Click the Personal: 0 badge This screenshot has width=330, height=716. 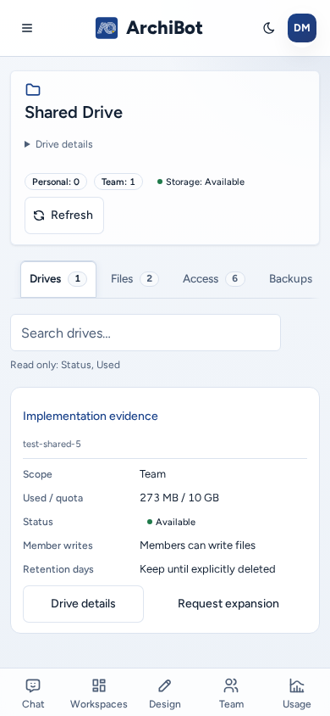[57, 182]
